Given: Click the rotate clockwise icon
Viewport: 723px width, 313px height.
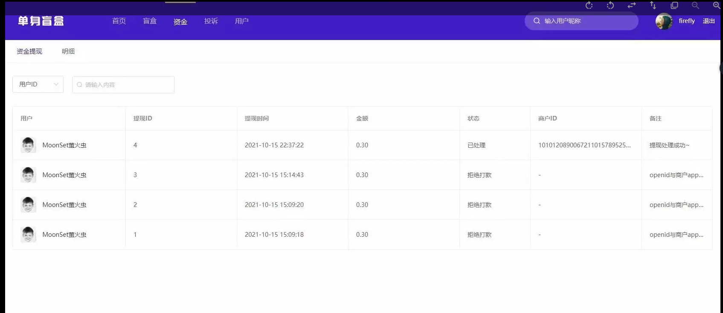Looking at the screenshot, I should click(x=589, y=6).
